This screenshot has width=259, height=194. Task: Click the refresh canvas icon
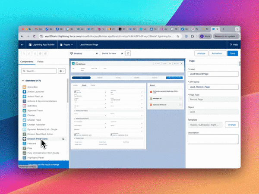point(128,53)
